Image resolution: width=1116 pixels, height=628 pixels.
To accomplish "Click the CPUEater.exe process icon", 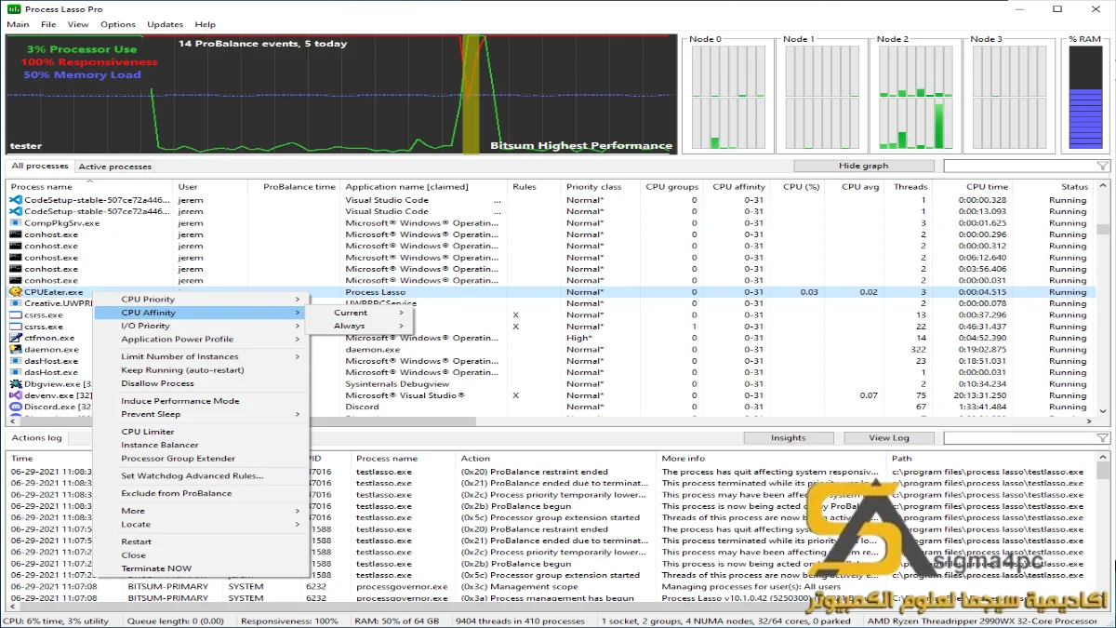I will pos(15,292).
